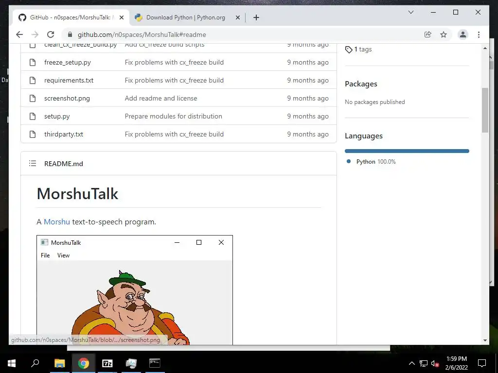Minimize the Chrome window
Image resolution: width=498 pixels, height=373 pixels.
(x=433, y=12)
